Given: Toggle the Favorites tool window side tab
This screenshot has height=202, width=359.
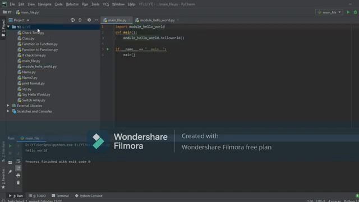Looking at the screenshot, I should click(3, 178).
